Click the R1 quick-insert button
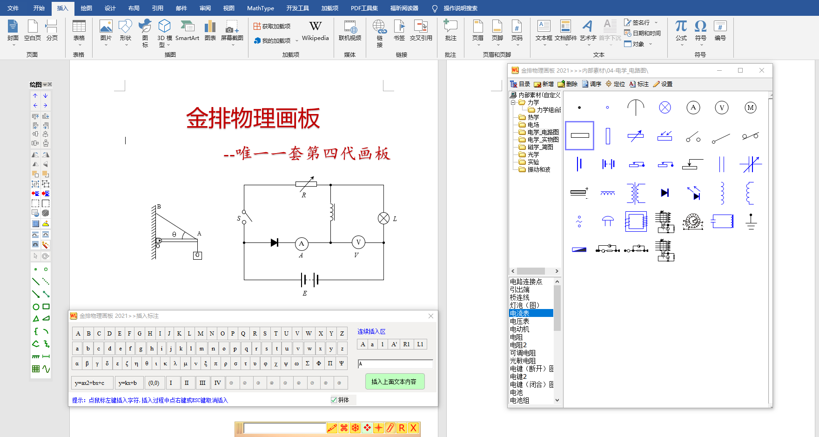The image size is (819, 437). [x=407, y=344]
